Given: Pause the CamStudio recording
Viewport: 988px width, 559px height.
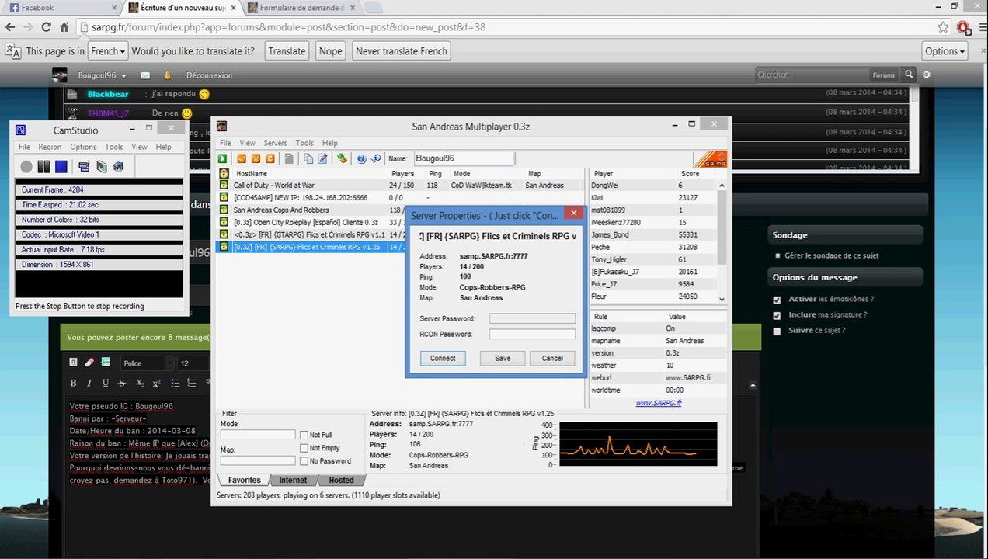Looking at the screenshot, I should coord(43,166).
